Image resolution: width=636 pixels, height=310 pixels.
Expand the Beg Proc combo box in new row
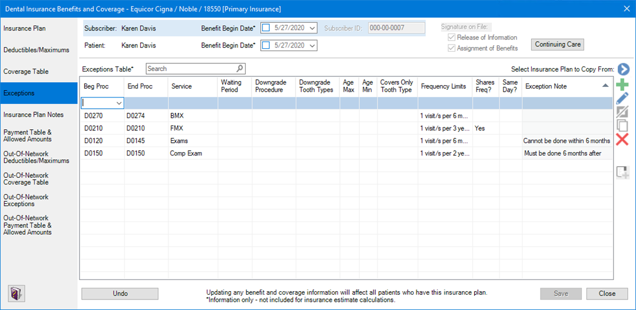(x=119, y=103)
